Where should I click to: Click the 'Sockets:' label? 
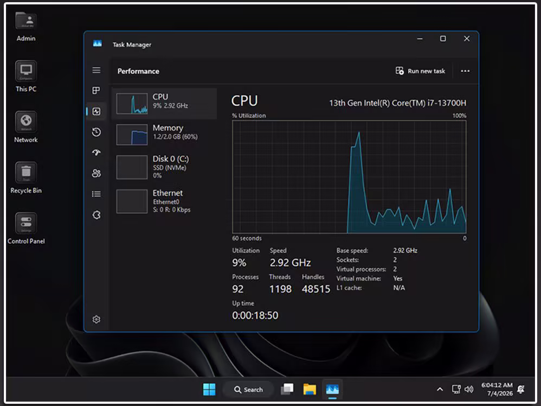(347, 260)
